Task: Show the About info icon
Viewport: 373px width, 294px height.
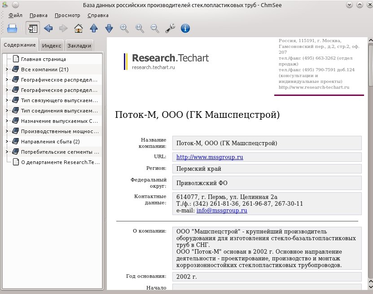Action: click(x=185, y=29)
